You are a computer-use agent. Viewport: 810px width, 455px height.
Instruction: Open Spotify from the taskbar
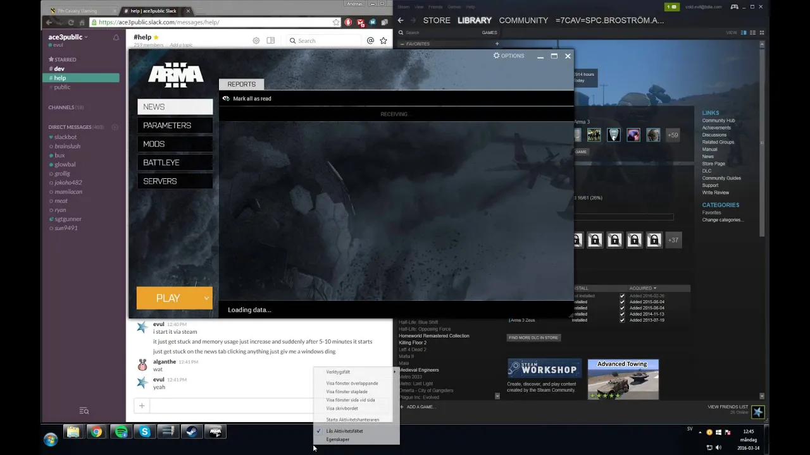pos(121,432)
